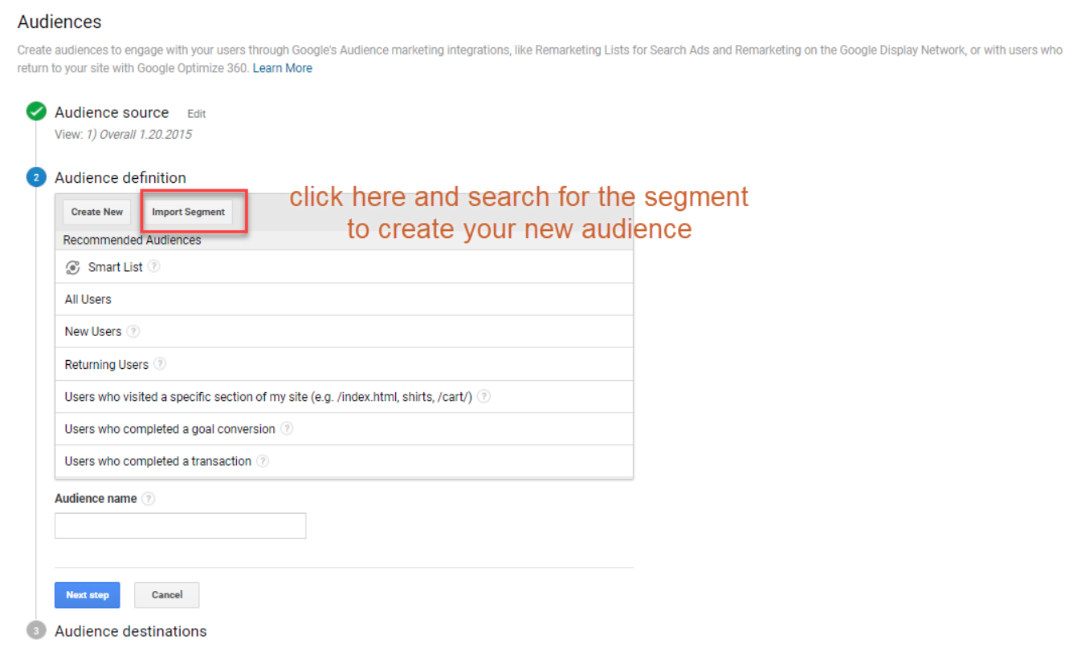
Task: Click help icon beside New Users
Action: tap(133, 331)
